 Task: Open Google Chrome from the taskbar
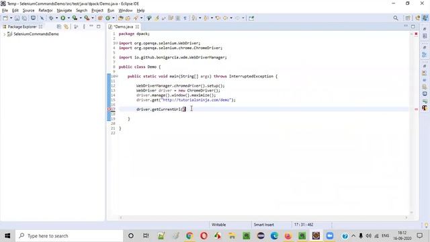coord(189,236)
